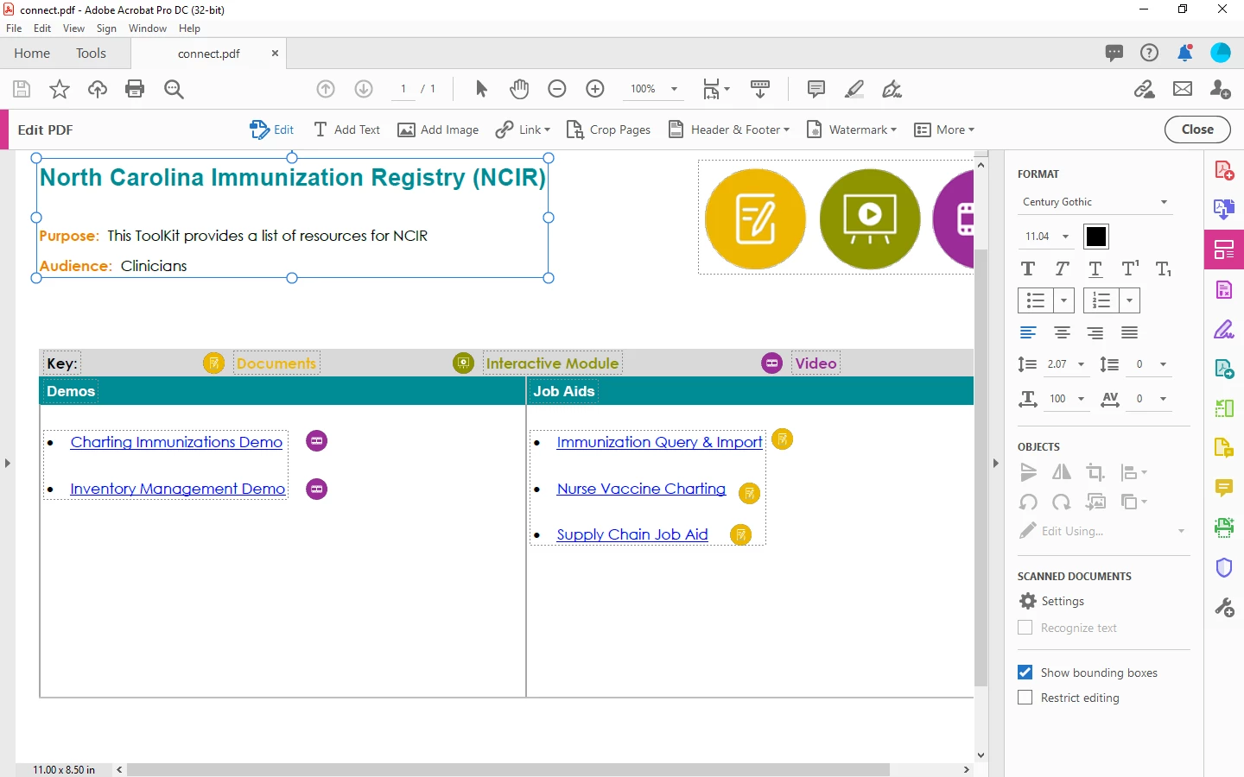Image resolution: width=1244 pixels, height=777 pixels.
Task: Toggle Show bounding boxes checkbox
Action: click(1025, 673)
